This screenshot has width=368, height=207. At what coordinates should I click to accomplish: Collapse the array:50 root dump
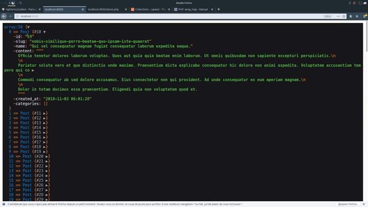pos(28,27)
